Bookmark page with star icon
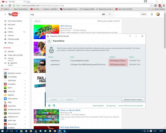This screenshot has height=133, width=166. tap(151, 6)
